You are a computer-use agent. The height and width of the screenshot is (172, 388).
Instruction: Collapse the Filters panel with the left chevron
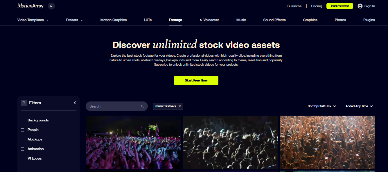tap(75, 103)
